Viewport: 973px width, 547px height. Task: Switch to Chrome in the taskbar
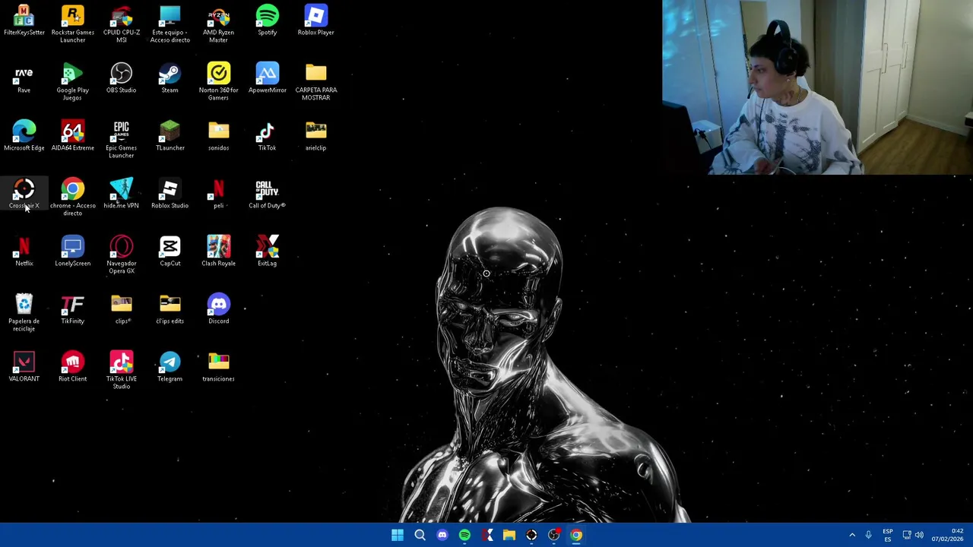click(576, 535)
